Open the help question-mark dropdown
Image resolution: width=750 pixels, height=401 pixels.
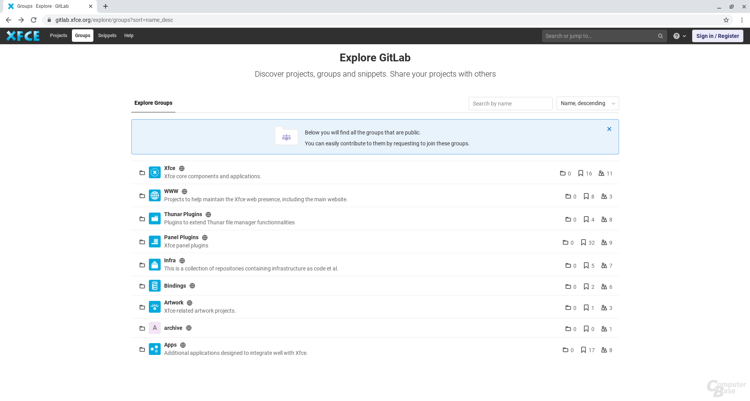click(x=680, y=36)
